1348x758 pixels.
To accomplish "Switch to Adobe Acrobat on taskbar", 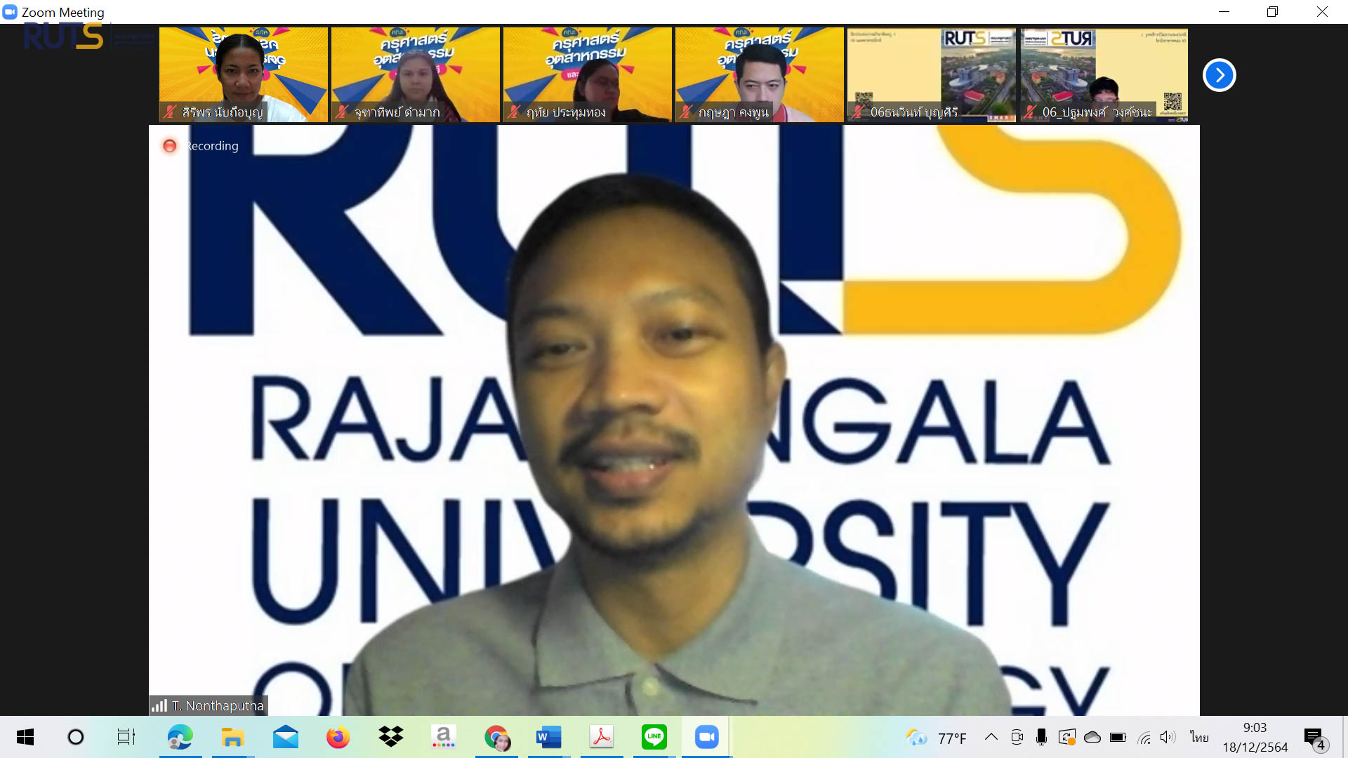I will (602, 737).
